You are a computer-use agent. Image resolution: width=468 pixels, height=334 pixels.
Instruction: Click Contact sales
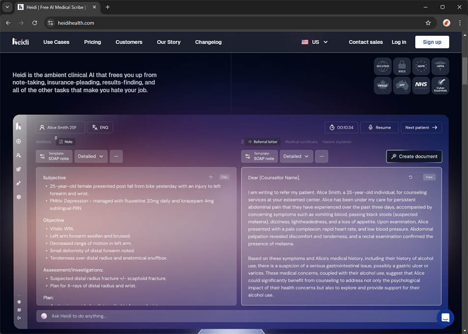click(366, 42)
